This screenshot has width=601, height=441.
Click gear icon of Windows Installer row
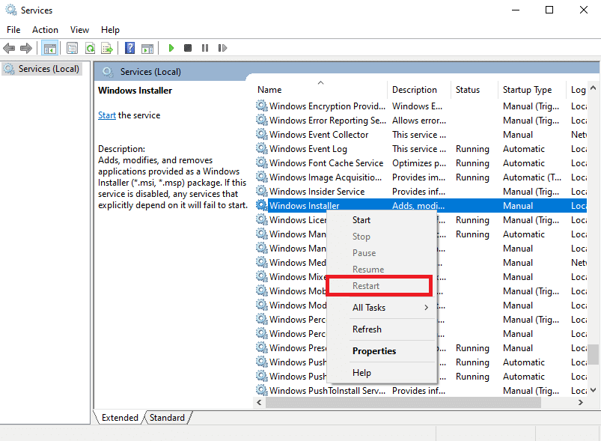coord(262,205)
